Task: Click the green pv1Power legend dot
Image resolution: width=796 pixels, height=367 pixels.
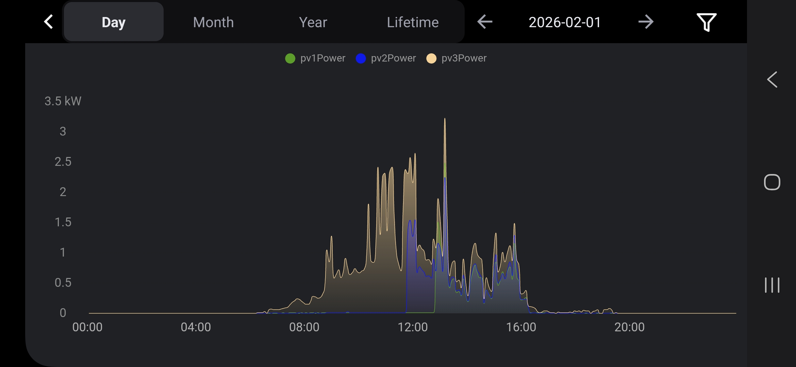Action: (290, 58)
